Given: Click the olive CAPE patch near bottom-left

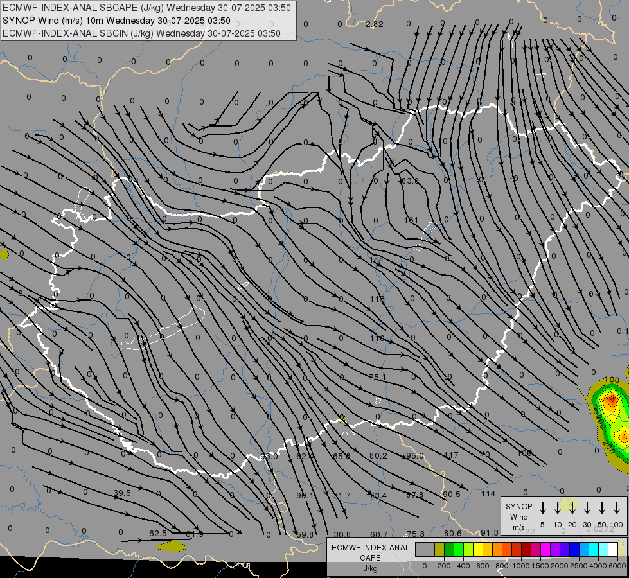Looking at the screenshot, I should pyautogui.click(x=172, y=545).
